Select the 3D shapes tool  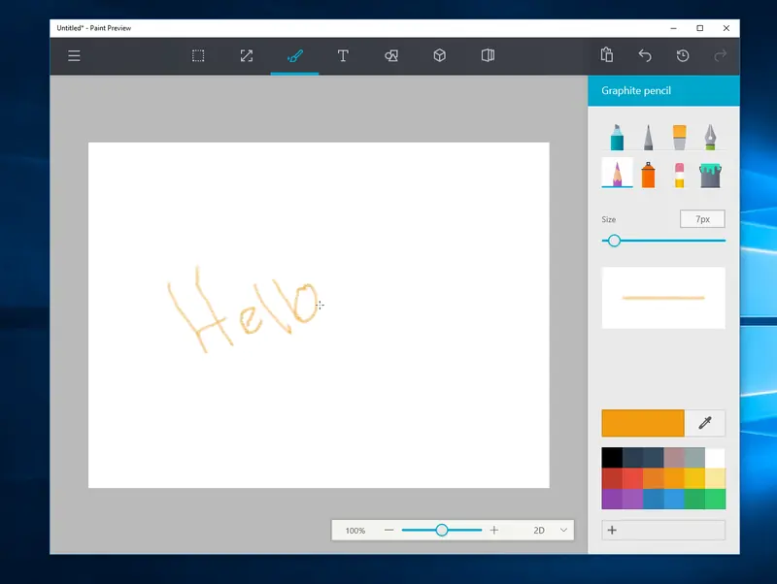(x=439, y=55)
